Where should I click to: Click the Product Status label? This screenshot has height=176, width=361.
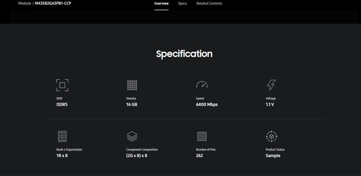pos(275,150)
